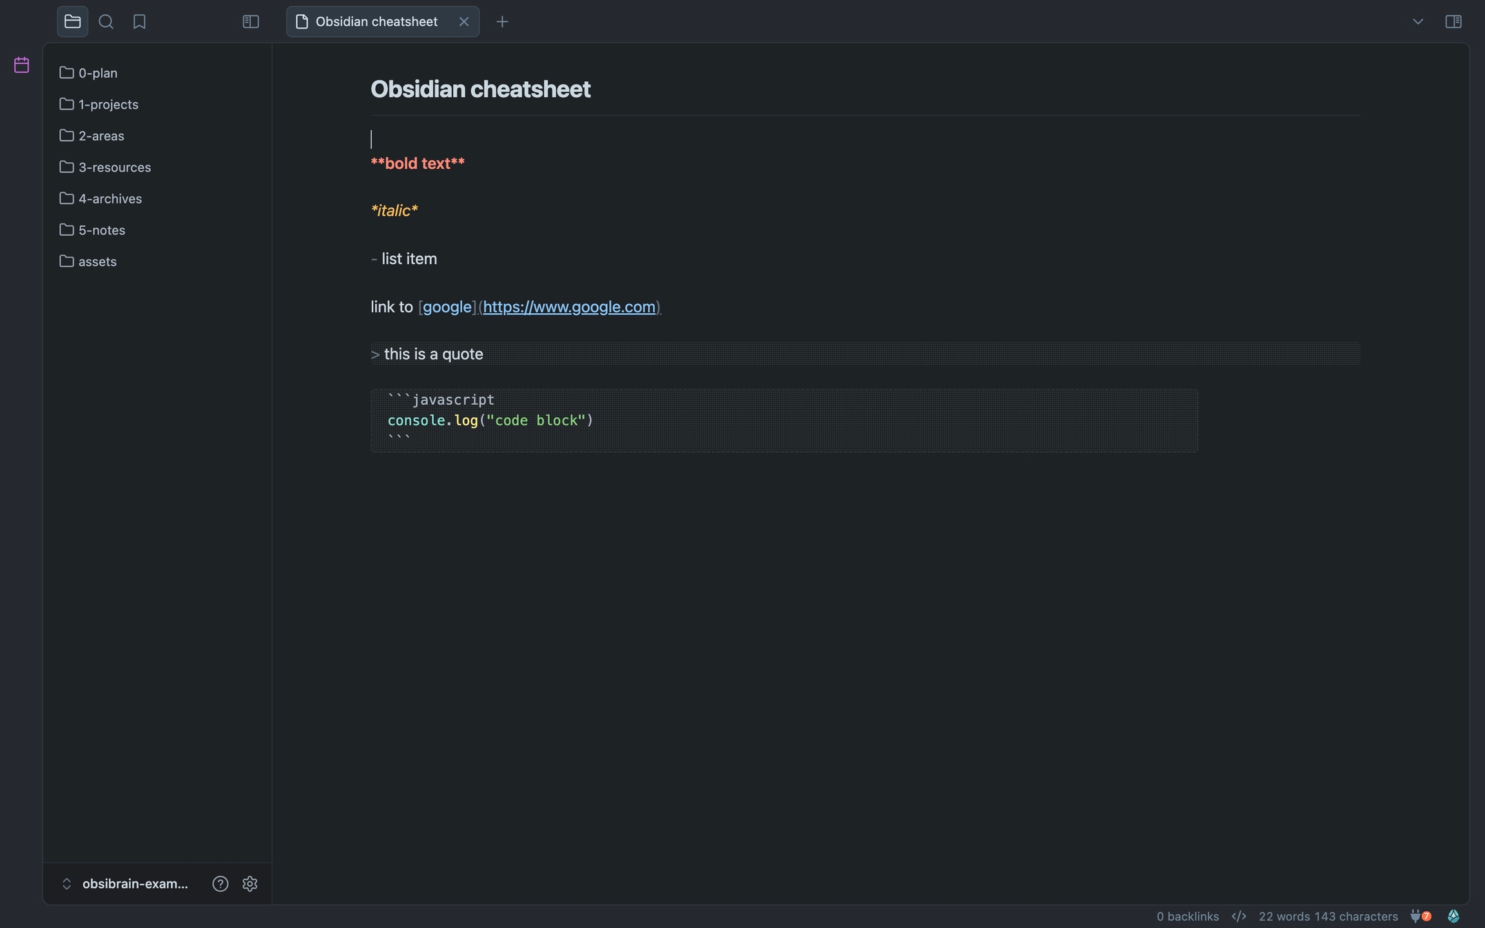Screen dimensions: 1485x928
Task: Click the Obsibrain status bar icon
Action: coord(1453,916)
